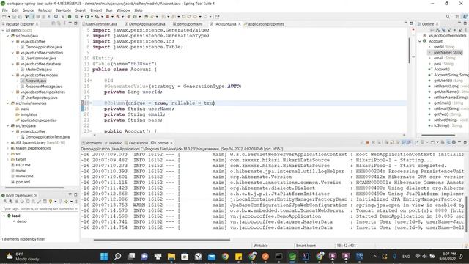
Task: Click the Boot Dashboard tag filter field
Action: tap(40, 208)
